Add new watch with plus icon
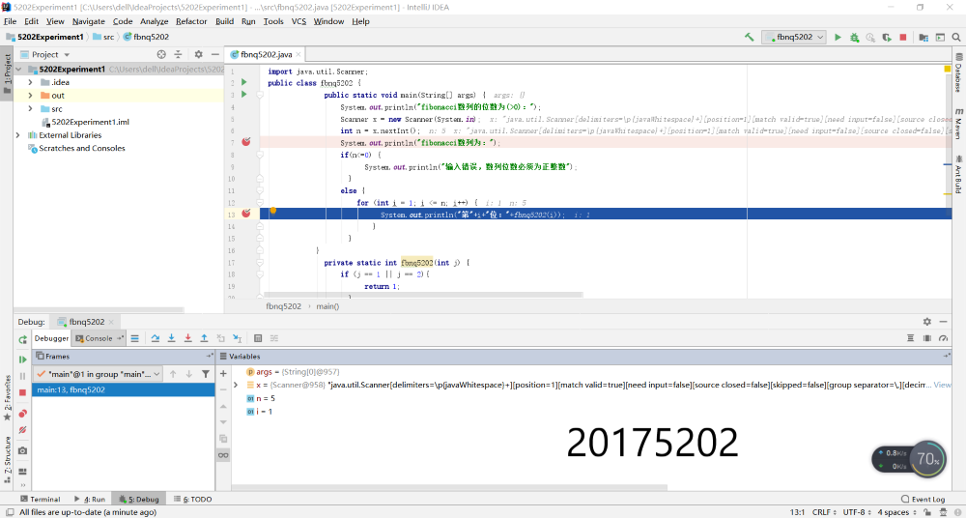Image resolution: width=966 pixels, height=518 pixels. (x=223, y=373)
